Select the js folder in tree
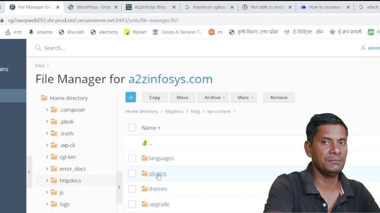This screenshot has height=213, width=380. click(62, 192)
